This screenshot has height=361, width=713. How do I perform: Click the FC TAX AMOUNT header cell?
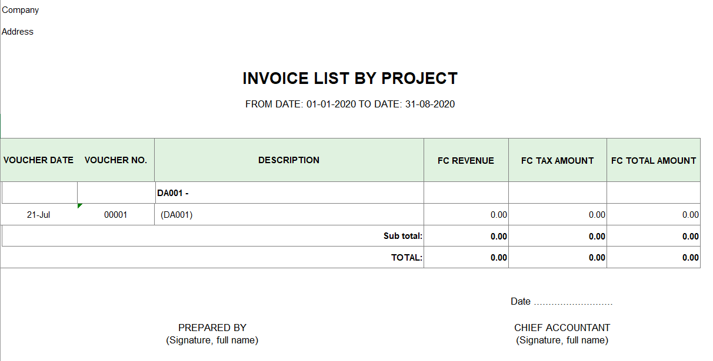(x=557, y=160)
